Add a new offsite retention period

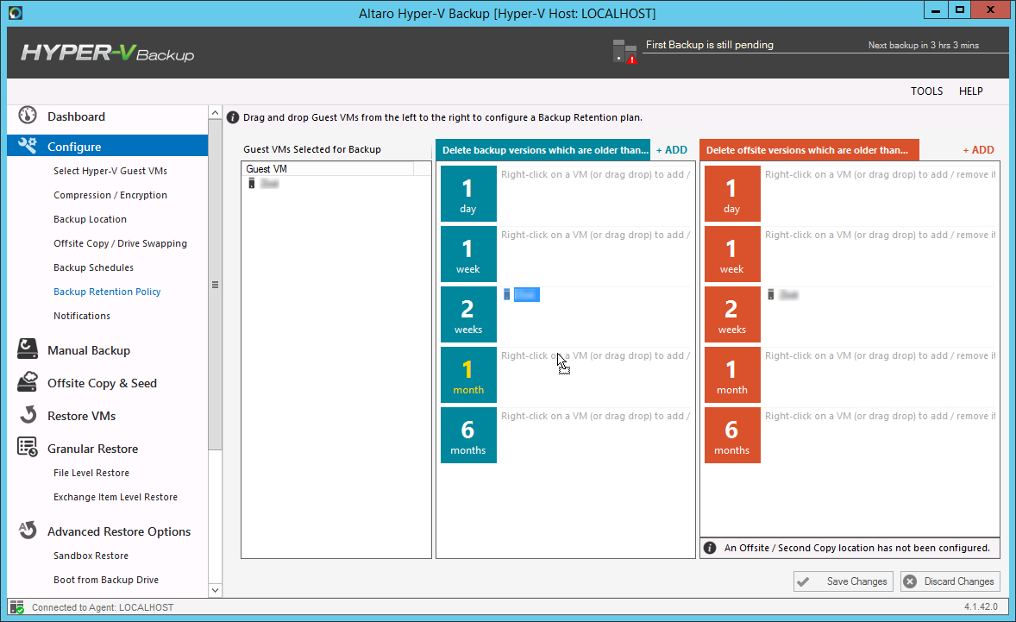pyautogui.click(x=978, y=149)
